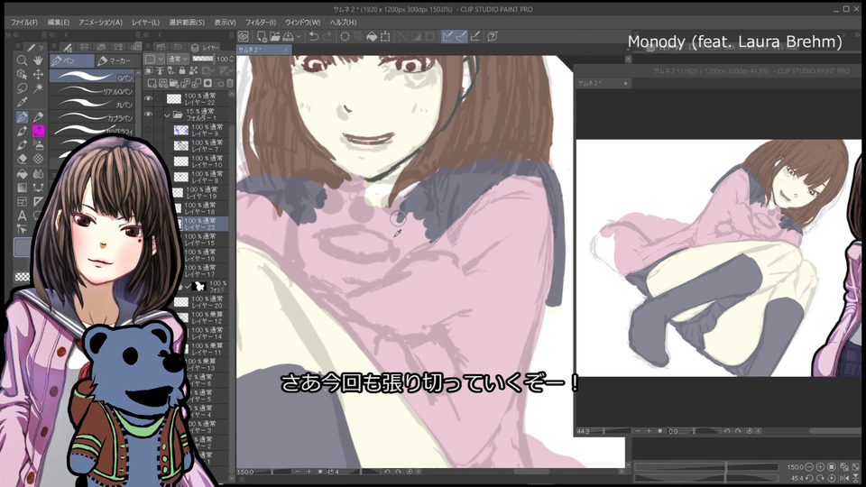Choose Gペン brush

[92, 76]
